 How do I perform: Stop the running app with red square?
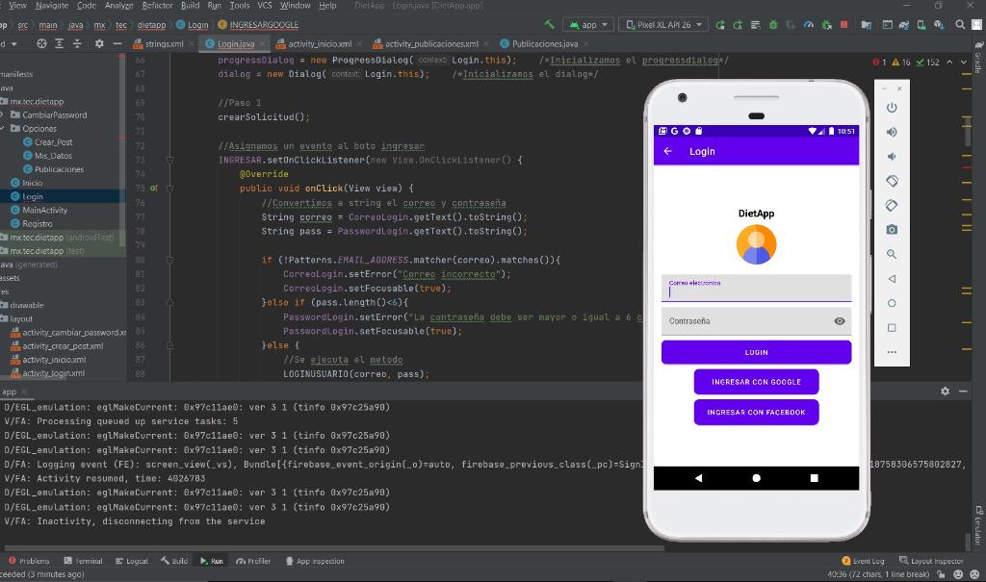(843, 25)
